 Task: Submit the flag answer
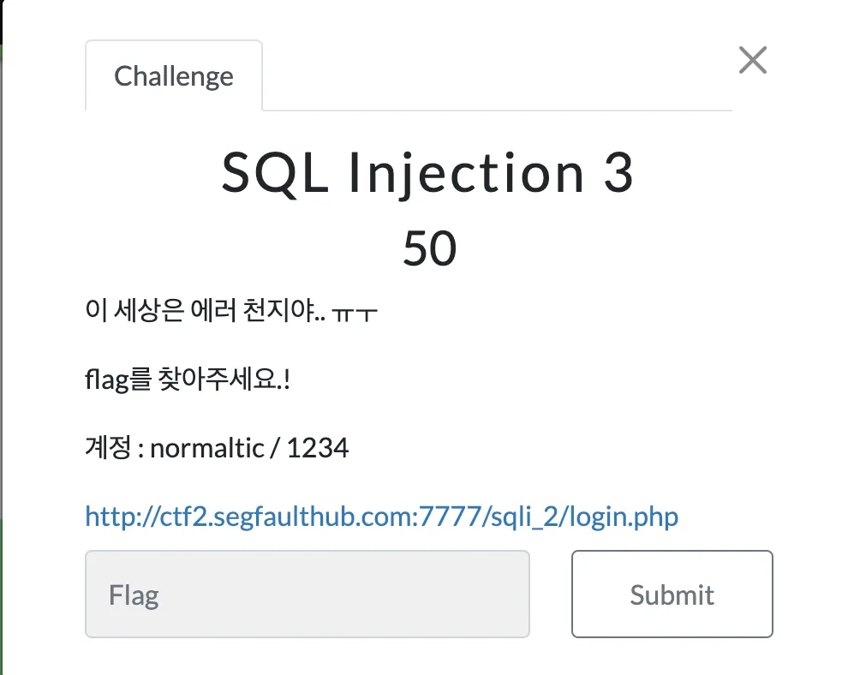[672, 594]
